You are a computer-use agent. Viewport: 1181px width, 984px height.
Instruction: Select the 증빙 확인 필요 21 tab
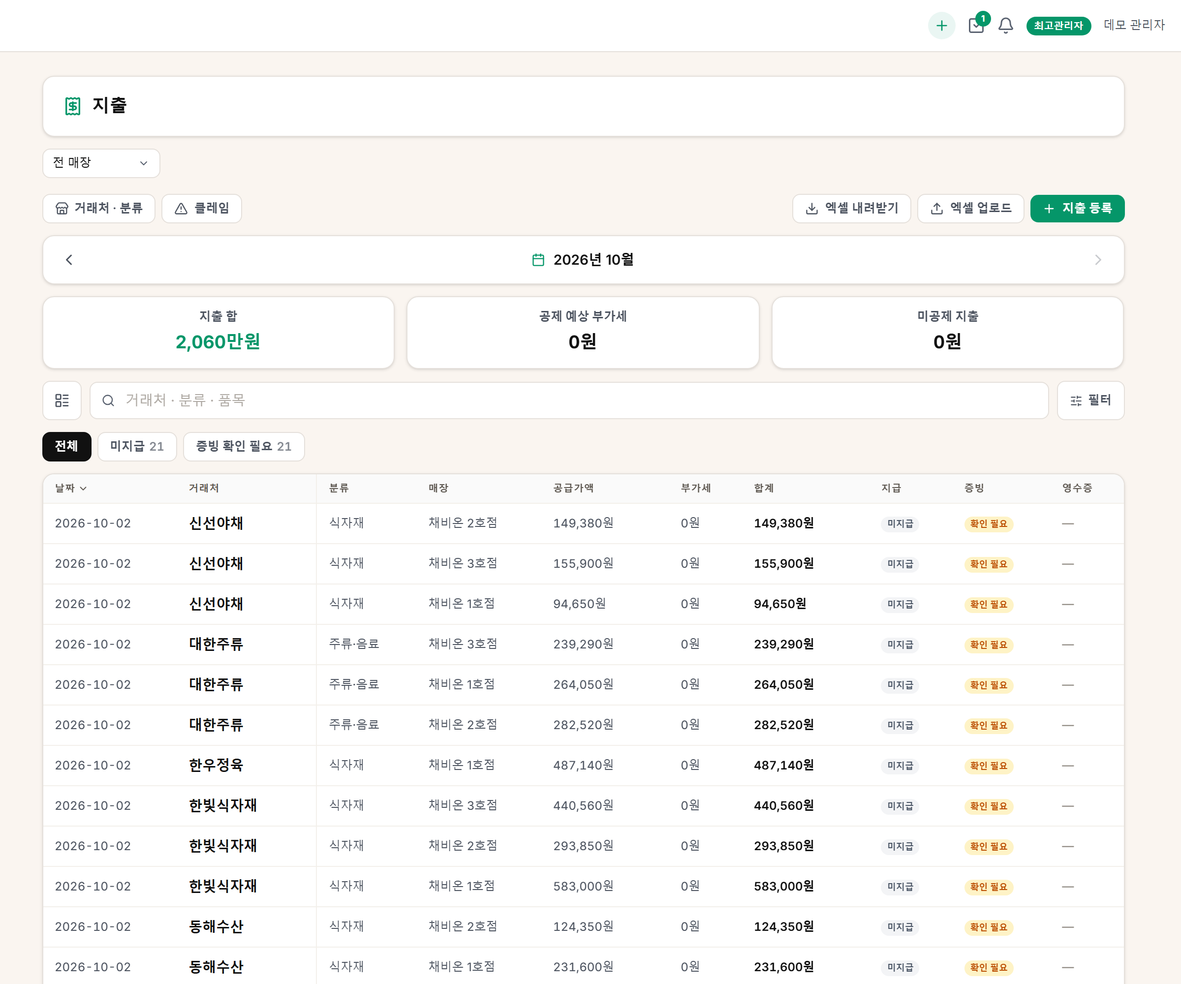244,446
